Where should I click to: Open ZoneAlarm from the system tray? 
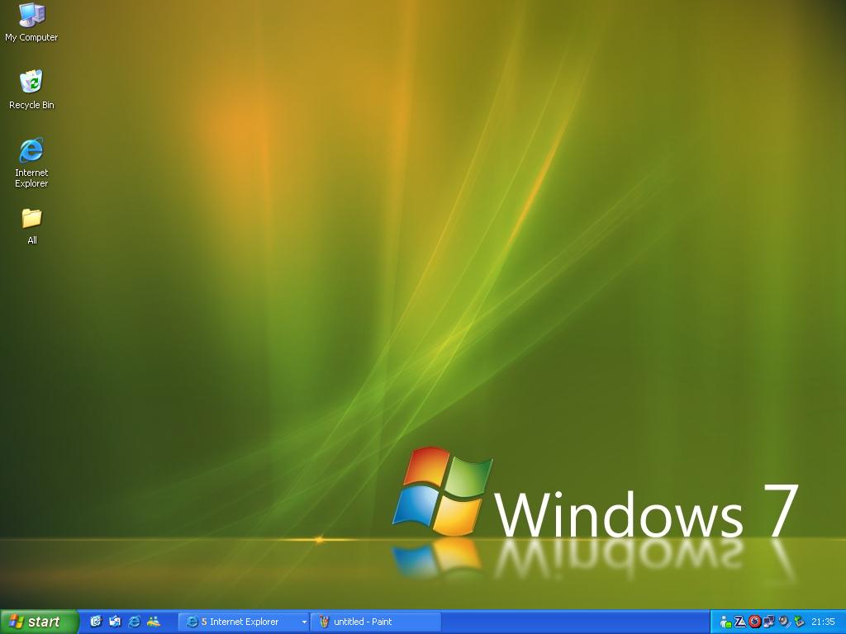pyautogui.click(x=740, y=622)
